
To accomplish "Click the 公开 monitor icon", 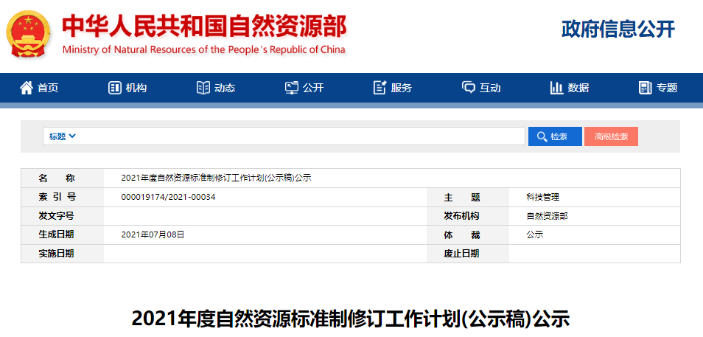I will [292, 88].
